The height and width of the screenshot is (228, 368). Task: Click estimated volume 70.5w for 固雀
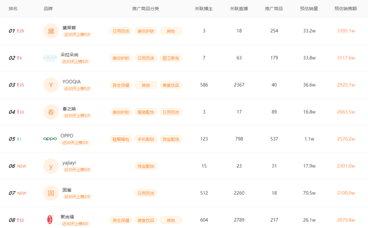[309, 193]
